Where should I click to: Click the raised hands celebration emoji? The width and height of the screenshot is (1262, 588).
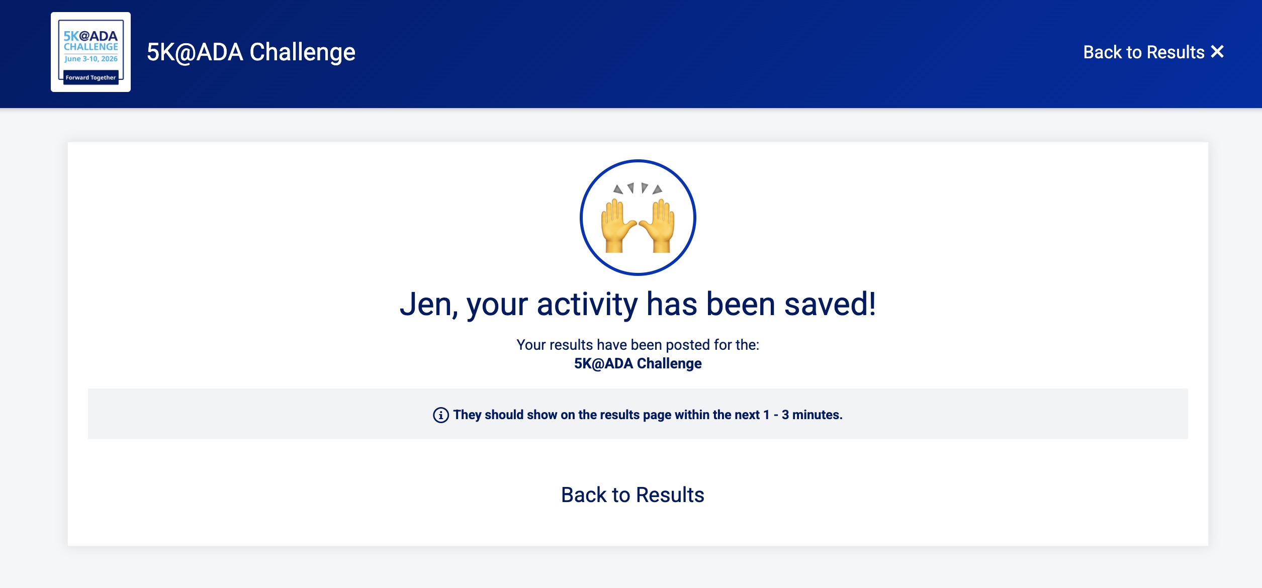click(638, 218)
